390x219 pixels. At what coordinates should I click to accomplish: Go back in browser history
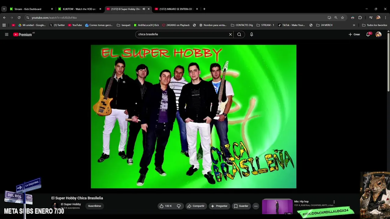(x=4, y=18)
